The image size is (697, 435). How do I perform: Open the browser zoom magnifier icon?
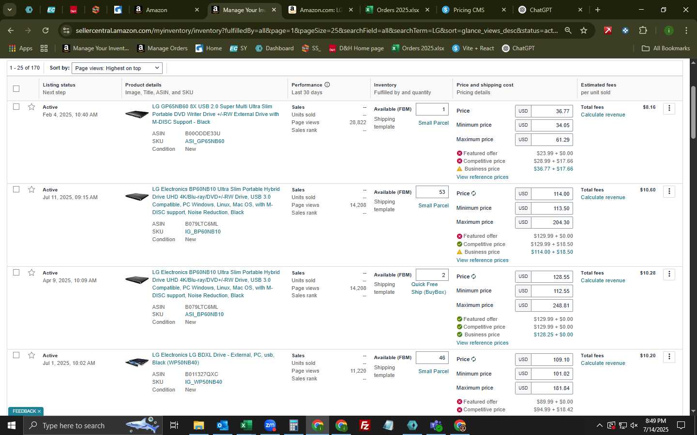click(x=568, y=30)
